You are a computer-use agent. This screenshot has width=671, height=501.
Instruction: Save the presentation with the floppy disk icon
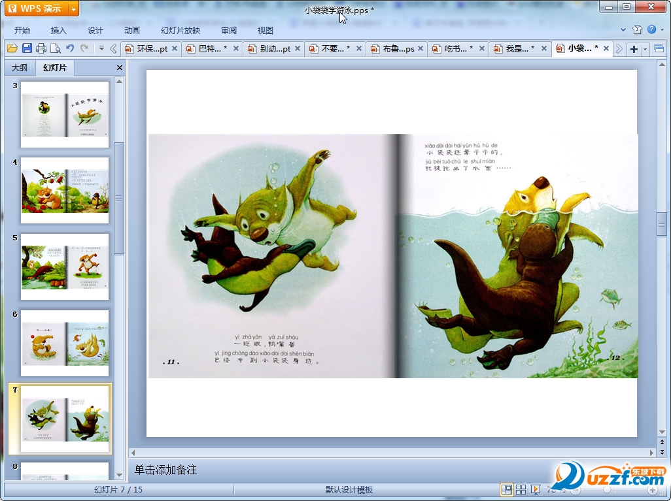pyautogui.click(x=27, y=48)
